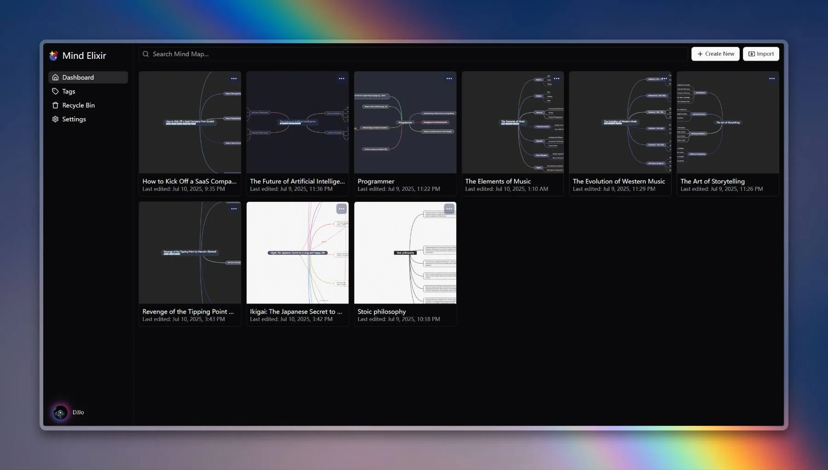
Task: Open three-dot menu on Programmer map
Action: point(449,79)
